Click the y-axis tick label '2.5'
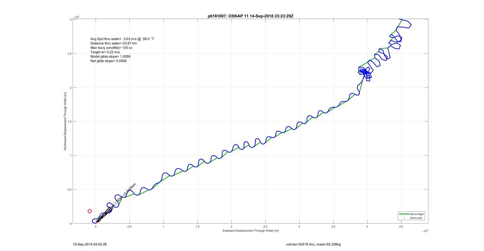Image resolution: width=484 pixels, height=251 pixels. (x=69, y=53)
